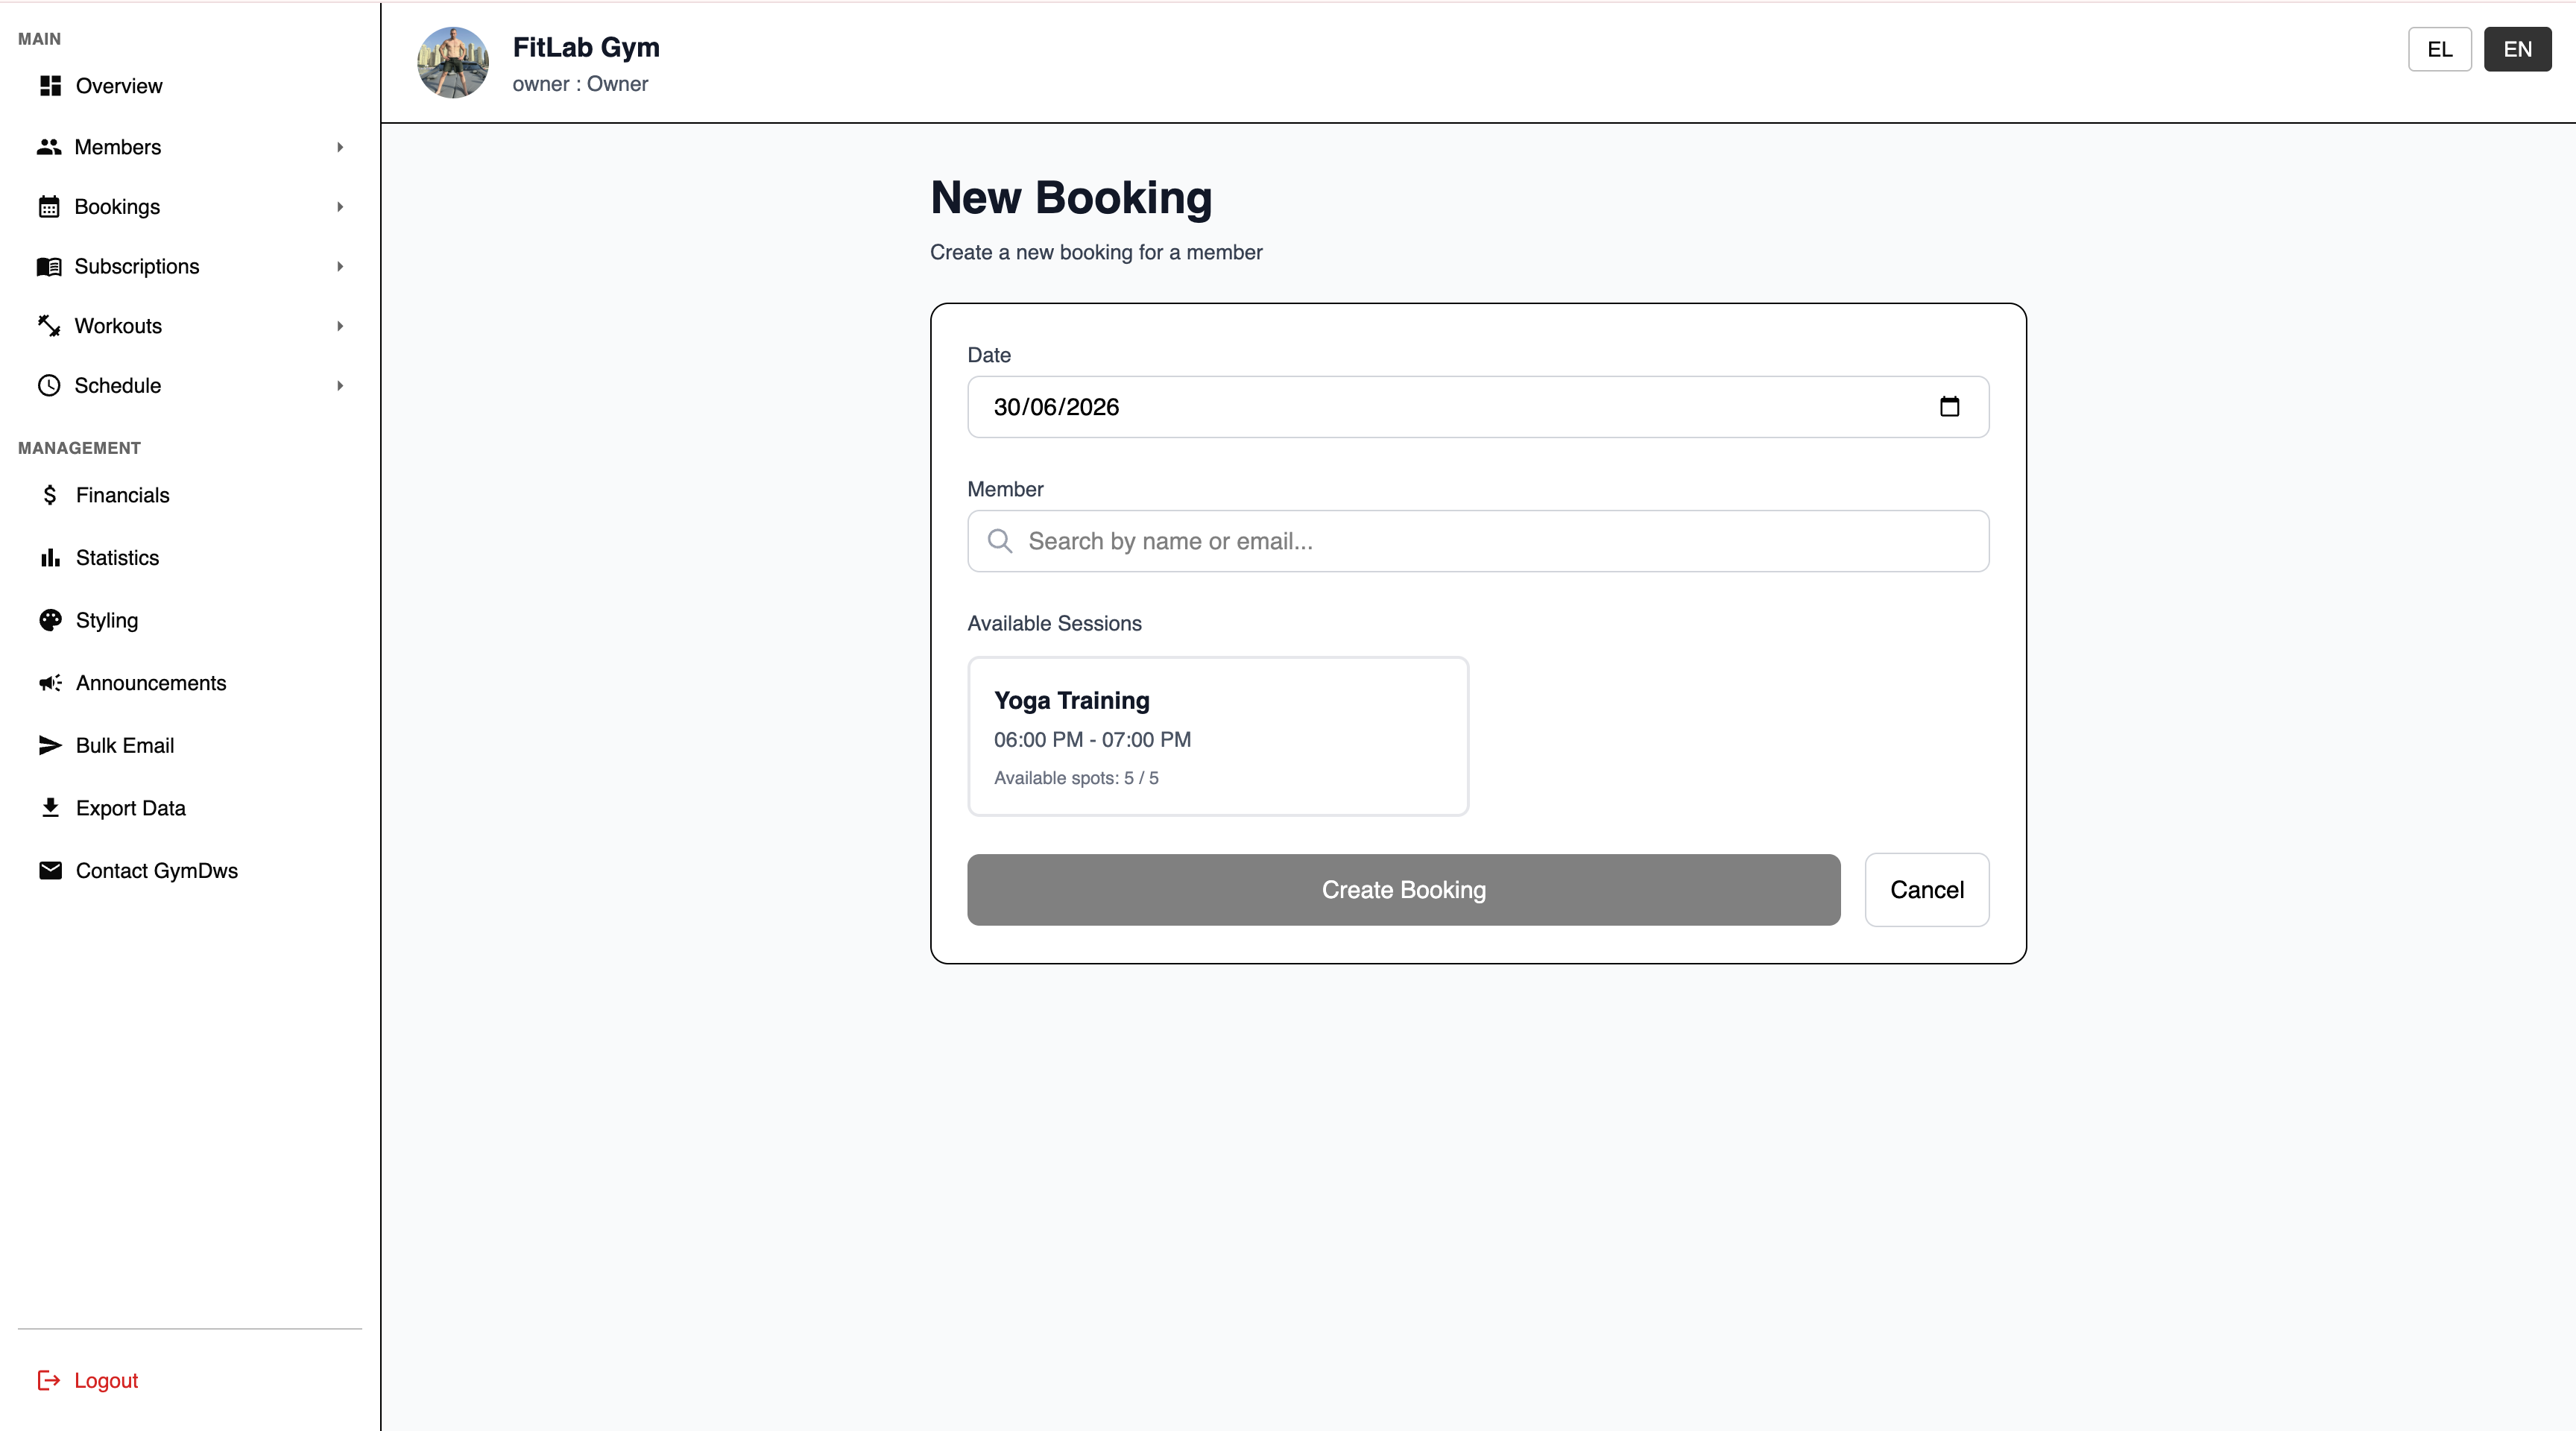Click the '06:00 PM - 07:00 PM' time text
Viewport: 2576px width, 1431px height.
click(x=1092, y=740)
